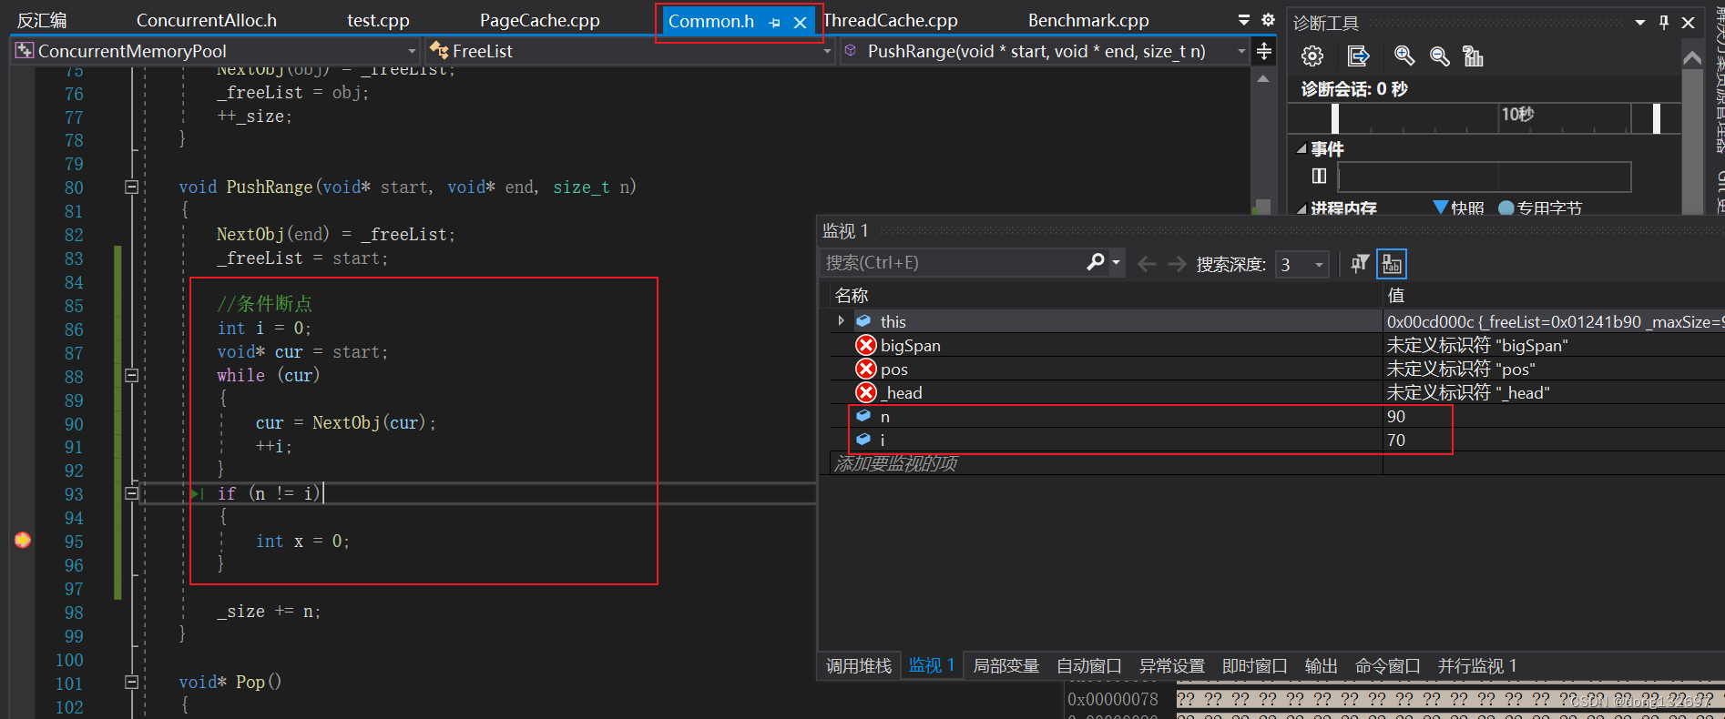The height and width of the screenshot is (719, 1725).
Task: Collapse the if block at line 93
Action: pyautogui.click(x=131, y=493)
